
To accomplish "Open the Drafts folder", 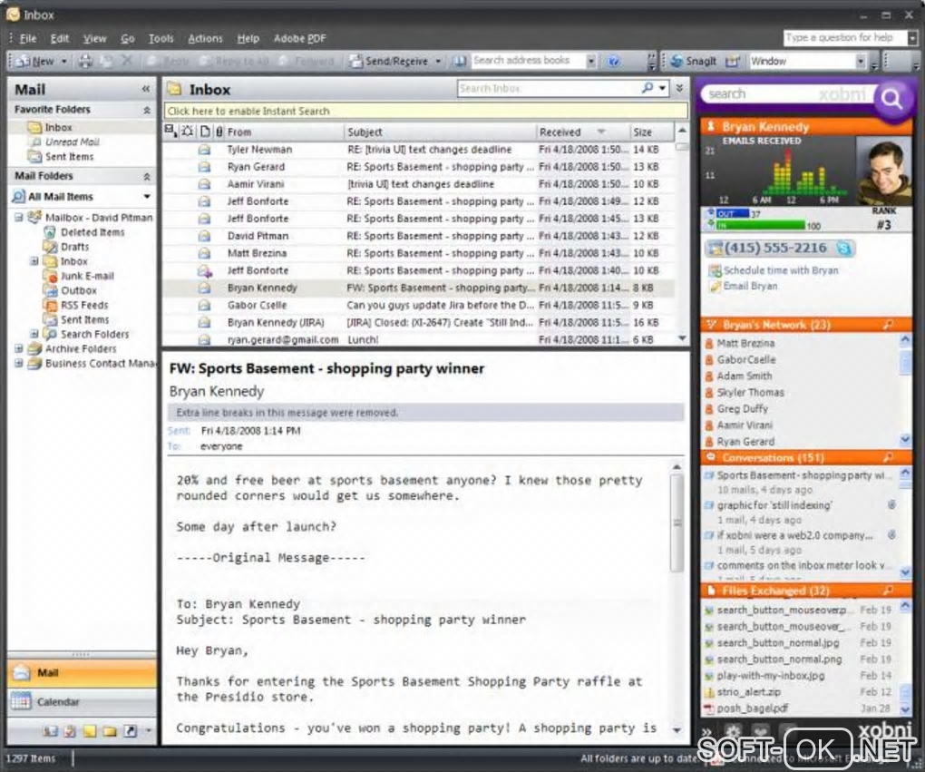I will (x=74, y=247).
